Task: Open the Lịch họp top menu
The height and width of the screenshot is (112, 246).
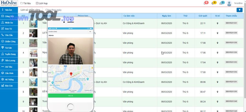Action: pyautogui.click(x=42, y=3)
